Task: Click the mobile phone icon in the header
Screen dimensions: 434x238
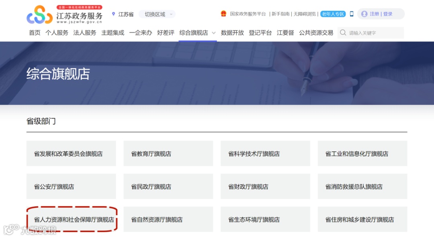Action: [x=352, y=14]
